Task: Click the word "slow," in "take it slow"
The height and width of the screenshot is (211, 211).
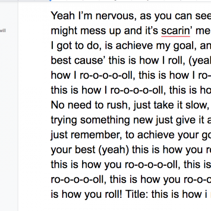Action: pyautogui.click(x=197, y=105)
